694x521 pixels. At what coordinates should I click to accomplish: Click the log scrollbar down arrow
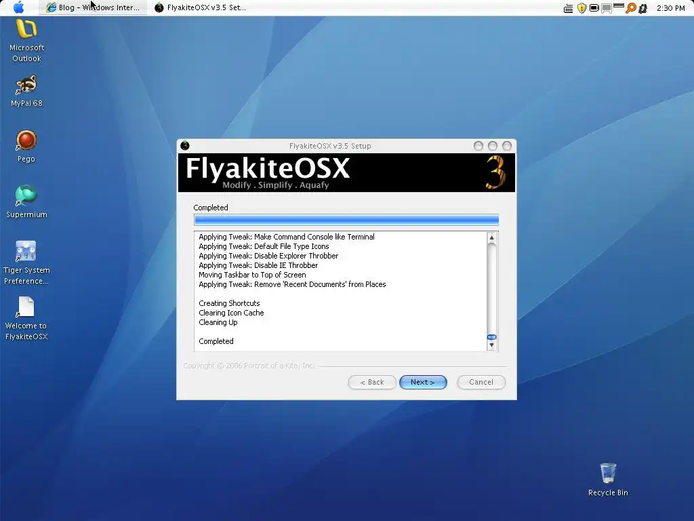tap(491, 345)
